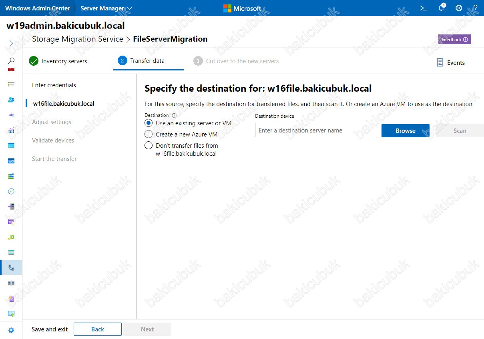This screenshot has height=339, width=484.
Task: Open the Services green gear icon
Action: pyautogui.click(x=11, y=237)
